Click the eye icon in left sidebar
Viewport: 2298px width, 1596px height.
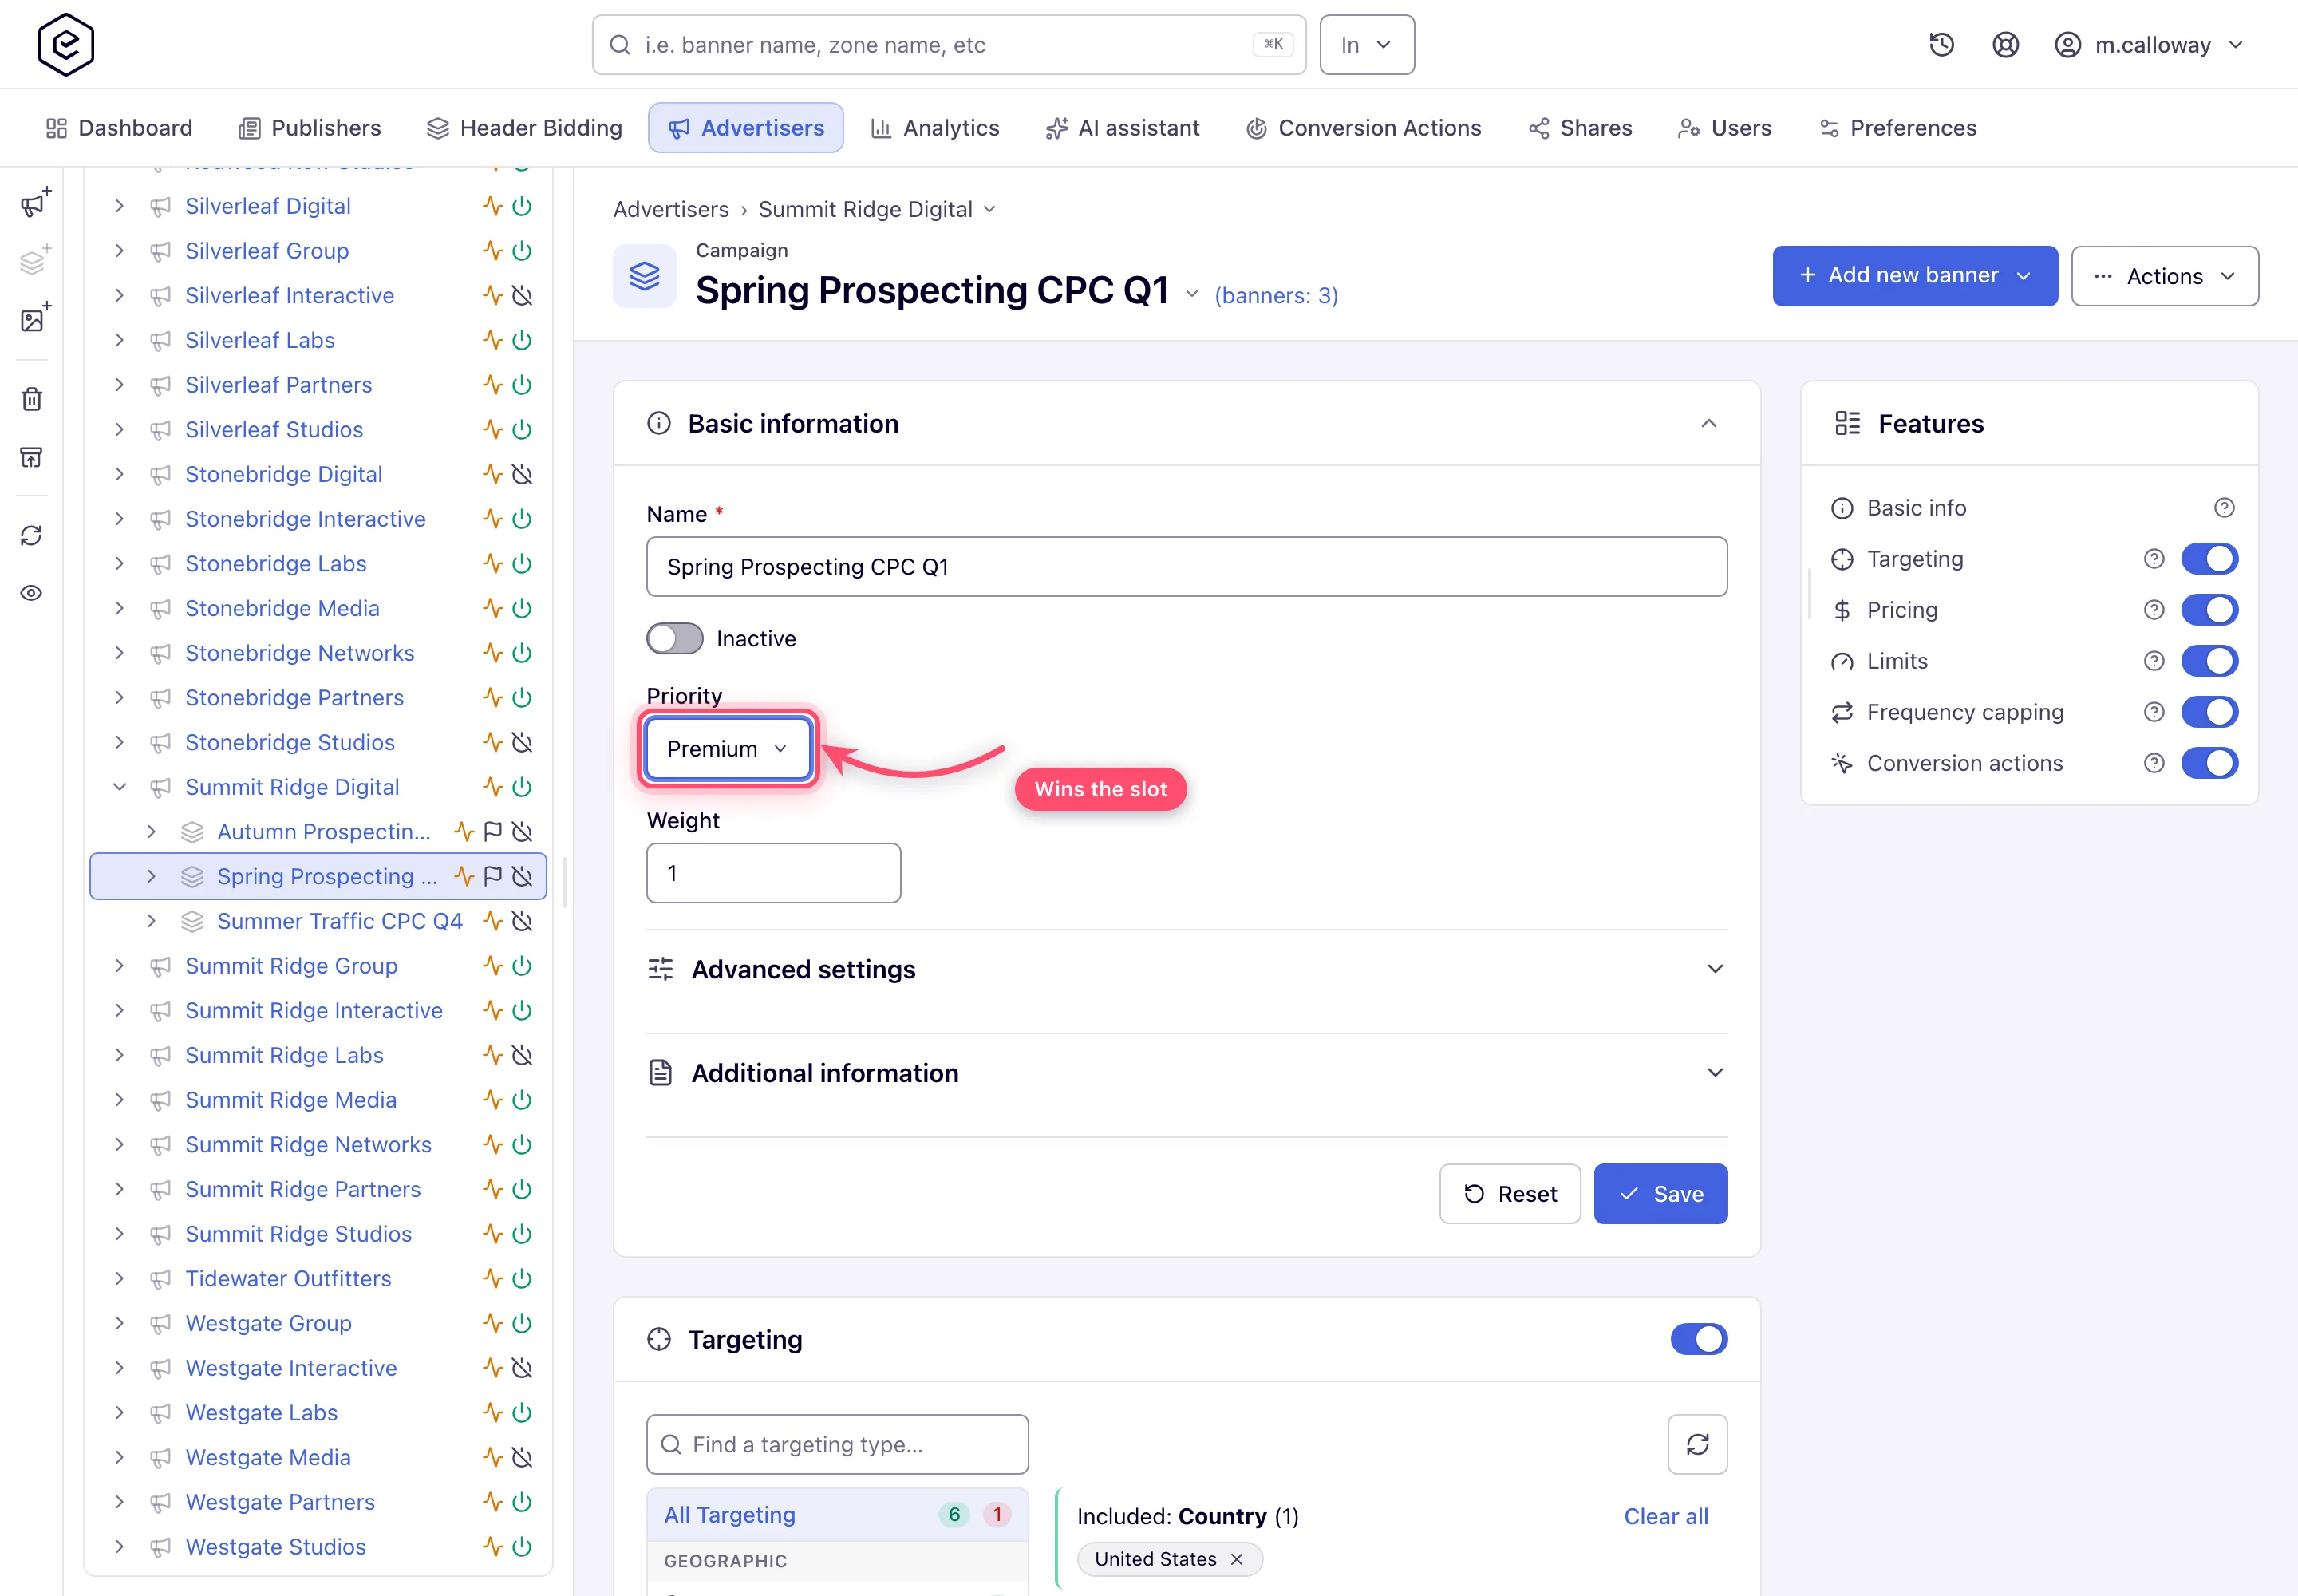coord(32,593)
